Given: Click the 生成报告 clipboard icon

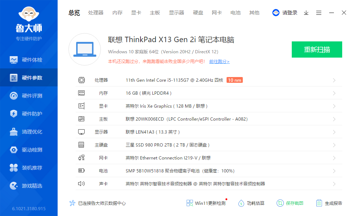Looking at the screenshot, I should [319, 203].
